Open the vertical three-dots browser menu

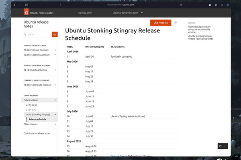click(x=61, y=5)
